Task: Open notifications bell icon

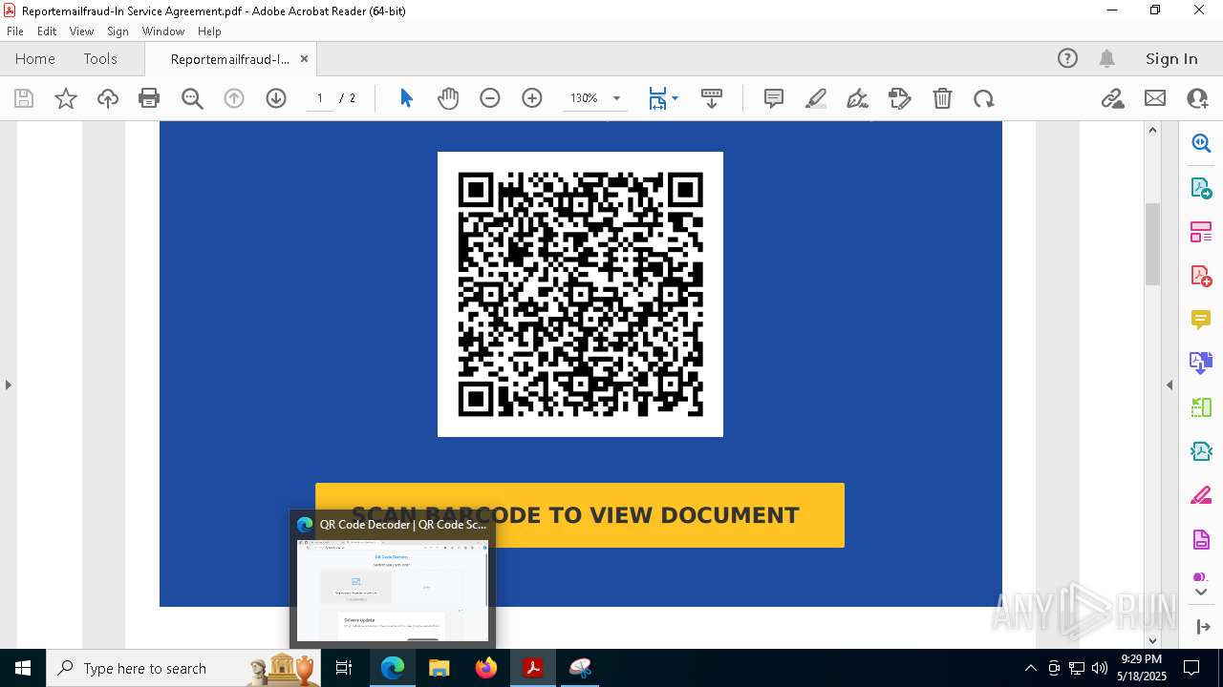Action: (x=1106, y=58)
